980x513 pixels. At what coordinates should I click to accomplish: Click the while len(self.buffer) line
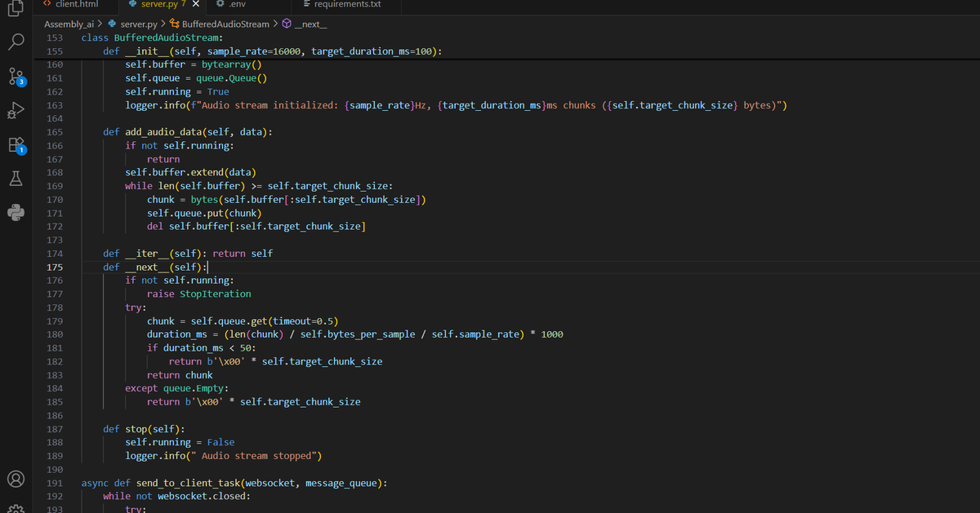click(259, 186)
